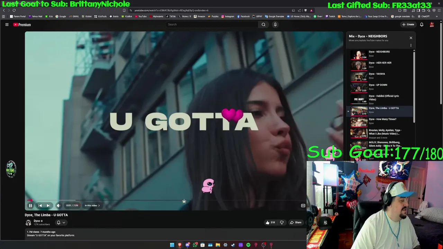Open the TikTok bookmark
Image resolution: width=443 pixels, height=249 pixels.
tap(171, 16)
